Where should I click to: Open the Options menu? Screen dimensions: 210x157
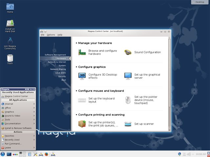51,35
